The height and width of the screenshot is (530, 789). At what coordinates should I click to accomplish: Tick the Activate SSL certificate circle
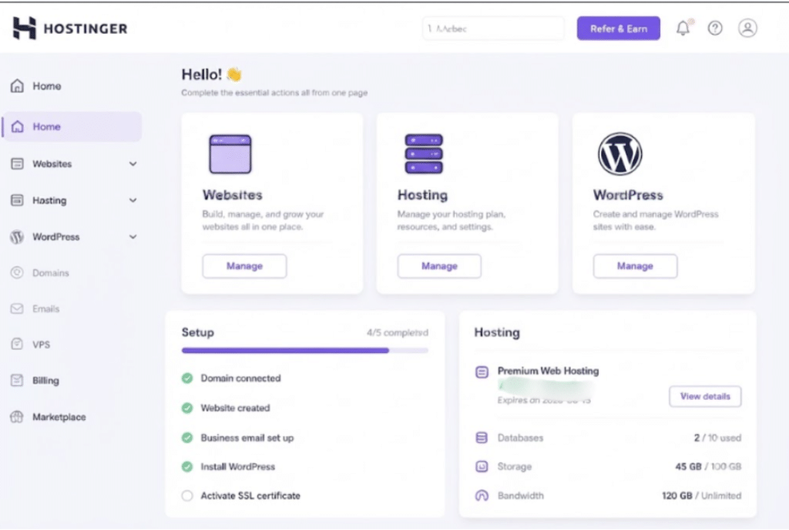tap(187, 496)
